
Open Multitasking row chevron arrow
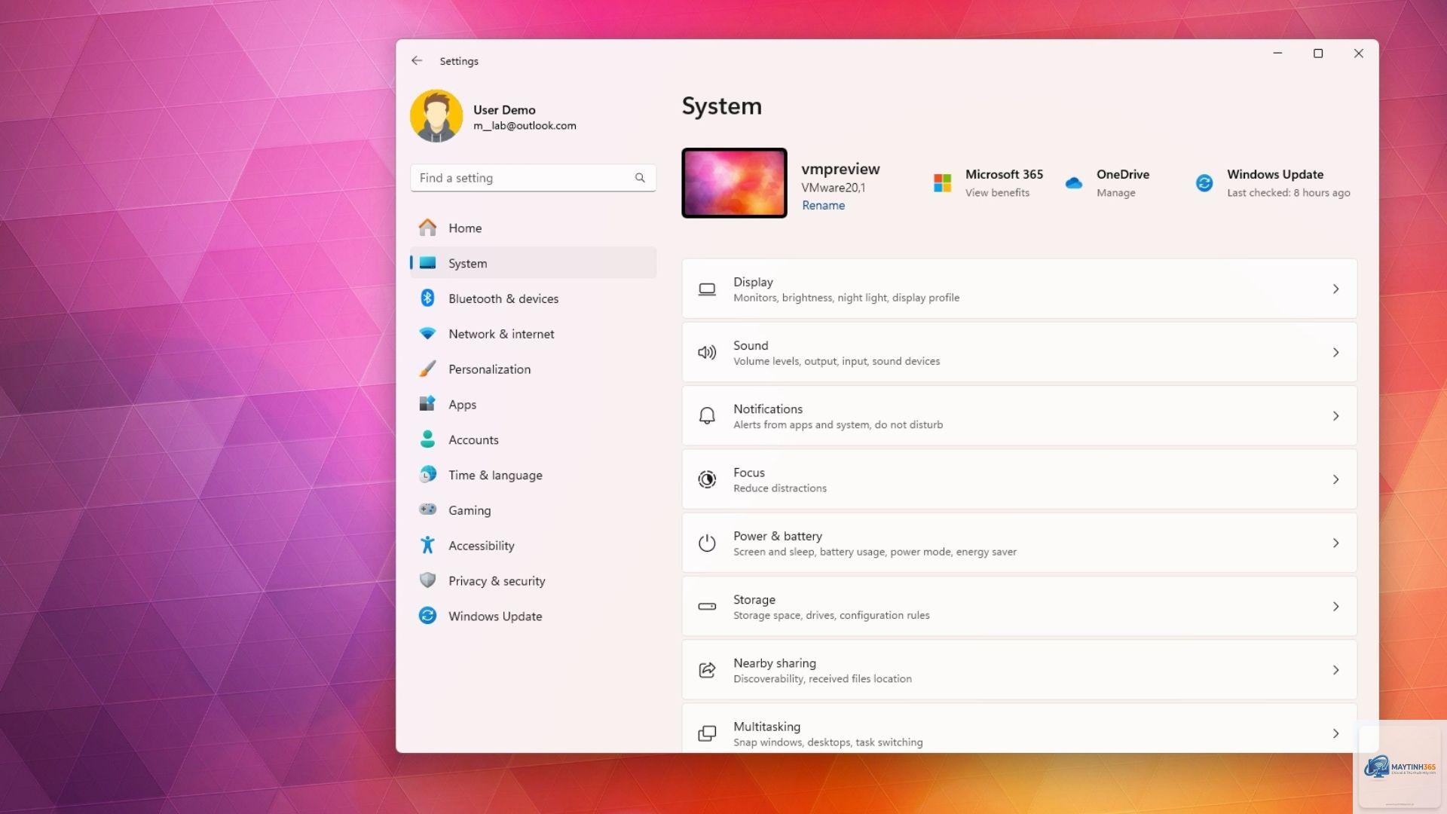(x=1335, y=733)
